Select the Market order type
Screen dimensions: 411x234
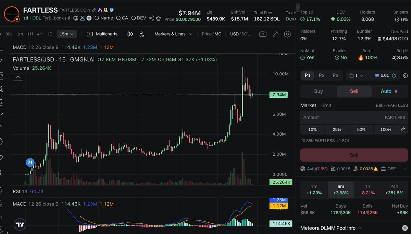pyautogui.click(x=308, y=105)
